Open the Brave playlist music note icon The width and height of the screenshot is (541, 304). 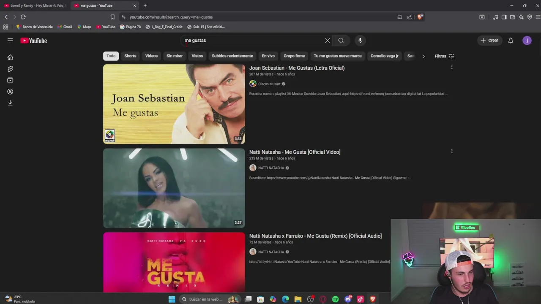click(496, 17)
